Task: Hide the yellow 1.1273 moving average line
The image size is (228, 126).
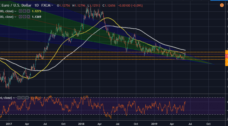Action: [20, 11]
